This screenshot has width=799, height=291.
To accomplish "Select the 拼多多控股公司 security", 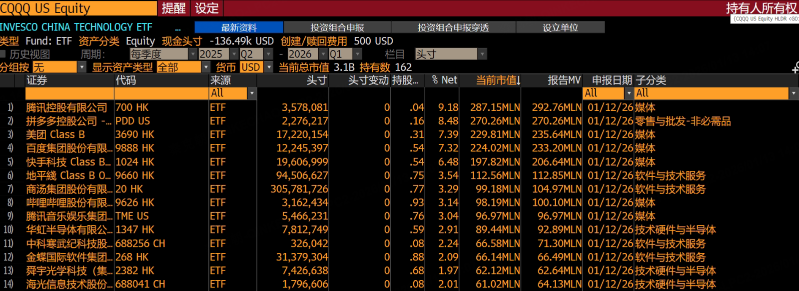I will pyautogui.click(x=69, y=121).
